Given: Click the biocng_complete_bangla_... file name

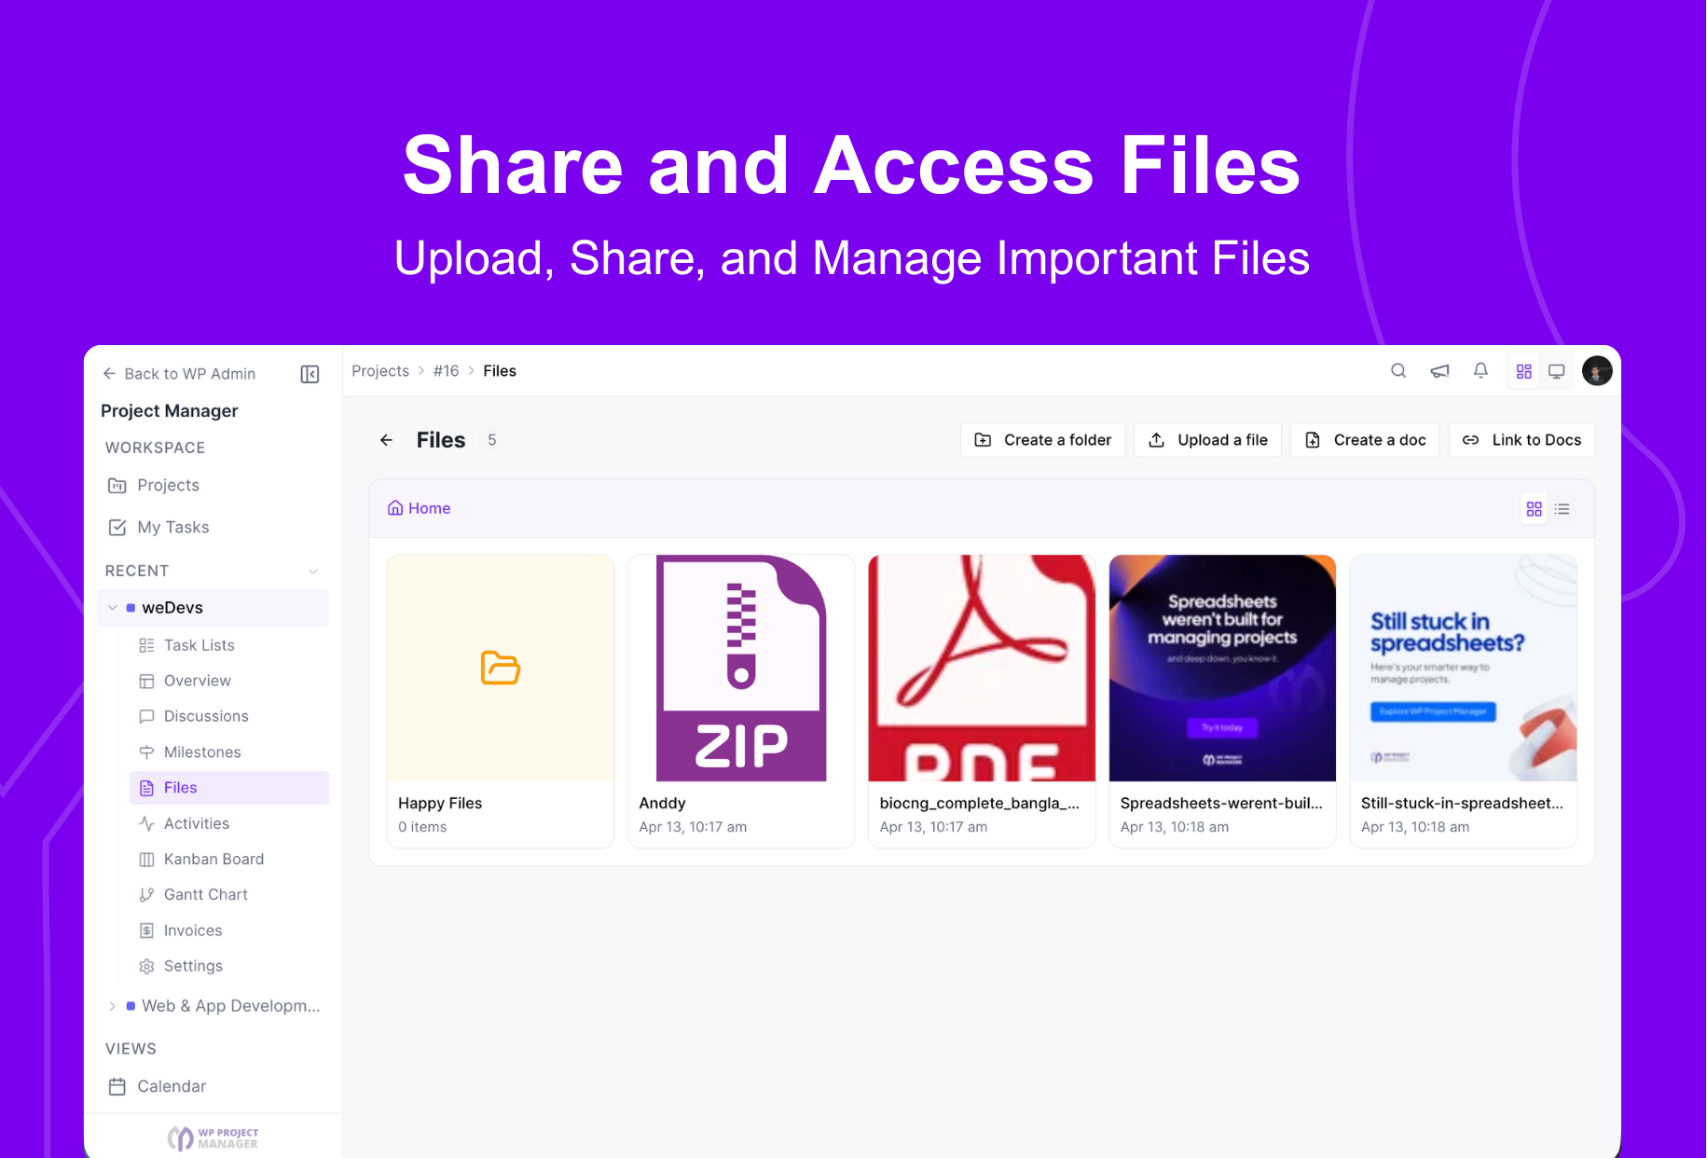Looking at the screenshot, I should coord(979,804).
